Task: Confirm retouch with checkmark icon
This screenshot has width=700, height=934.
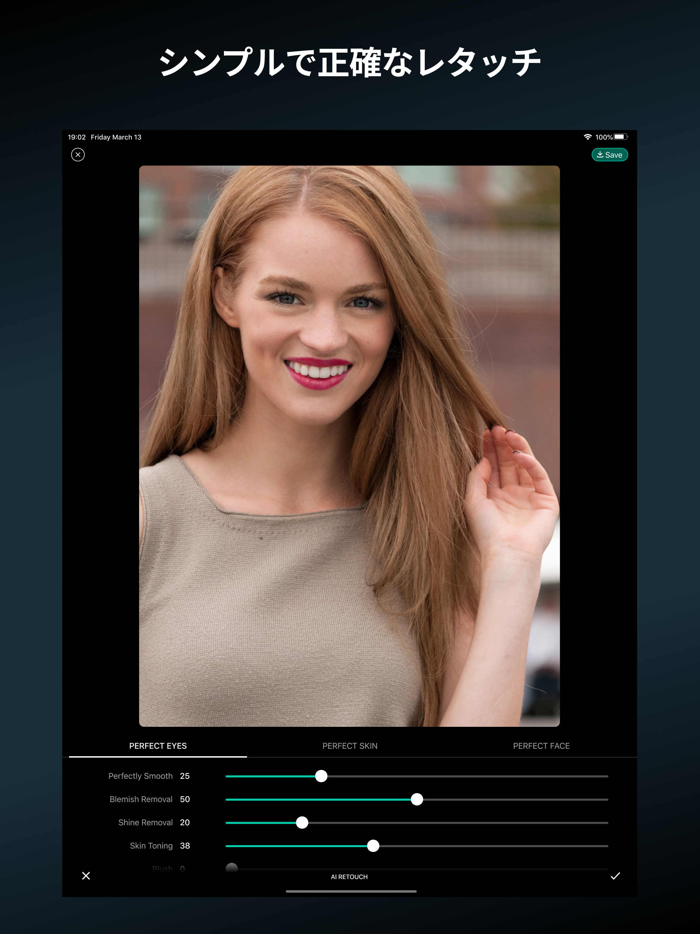Action: (x=615, y=876)
